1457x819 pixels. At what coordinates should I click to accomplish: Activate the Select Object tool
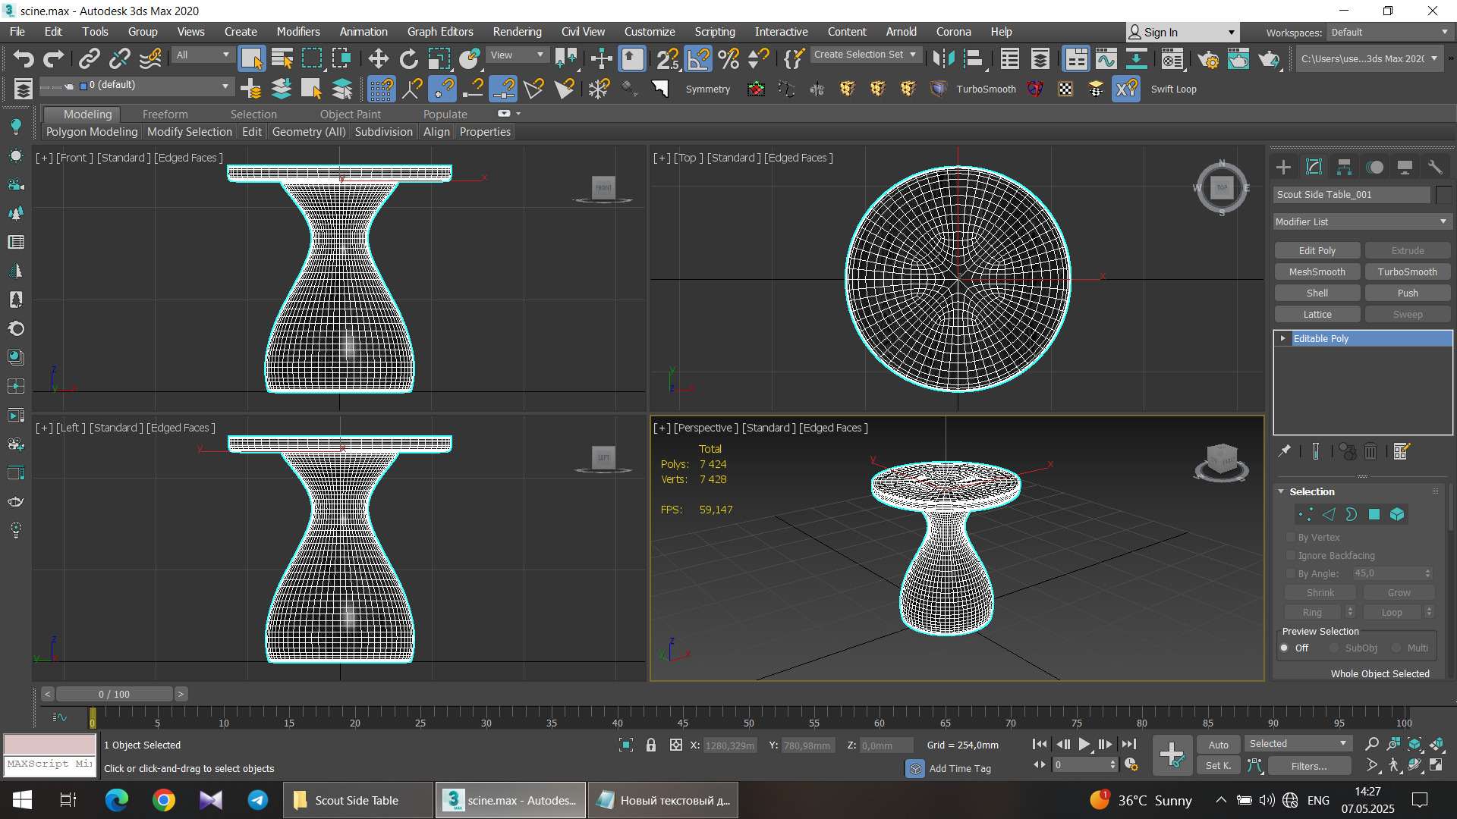251,58
